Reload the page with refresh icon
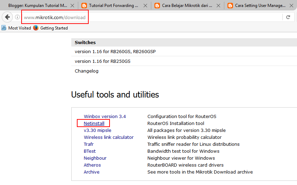The width and height of the screenshot is (297, 185). click(288, 17)
